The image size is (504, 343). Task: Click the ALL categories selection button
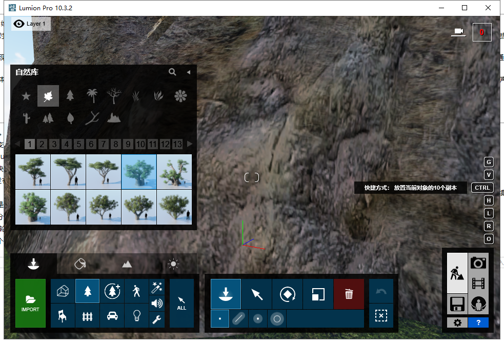[182, 303]
